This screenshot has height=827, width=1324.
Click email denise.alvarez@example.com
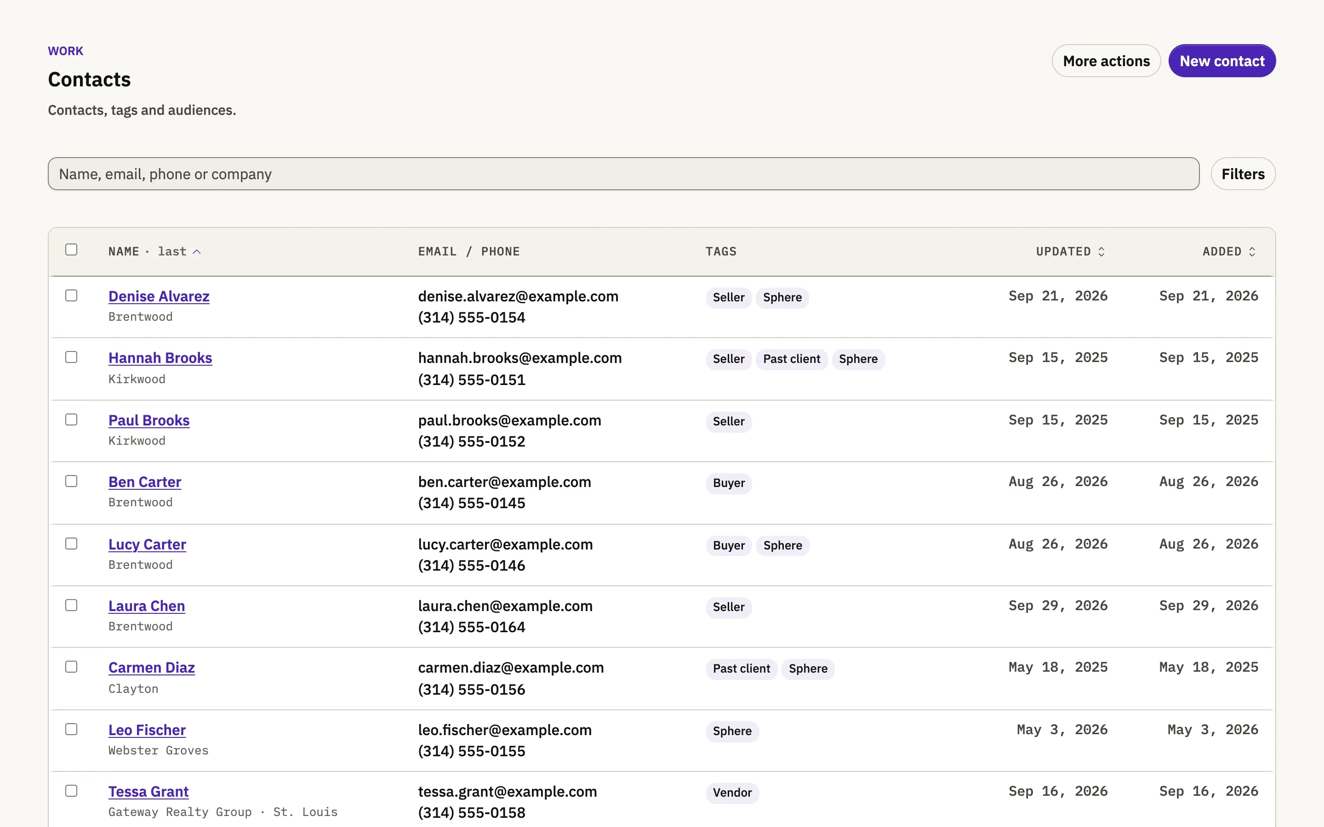click(x=518, y=296)
